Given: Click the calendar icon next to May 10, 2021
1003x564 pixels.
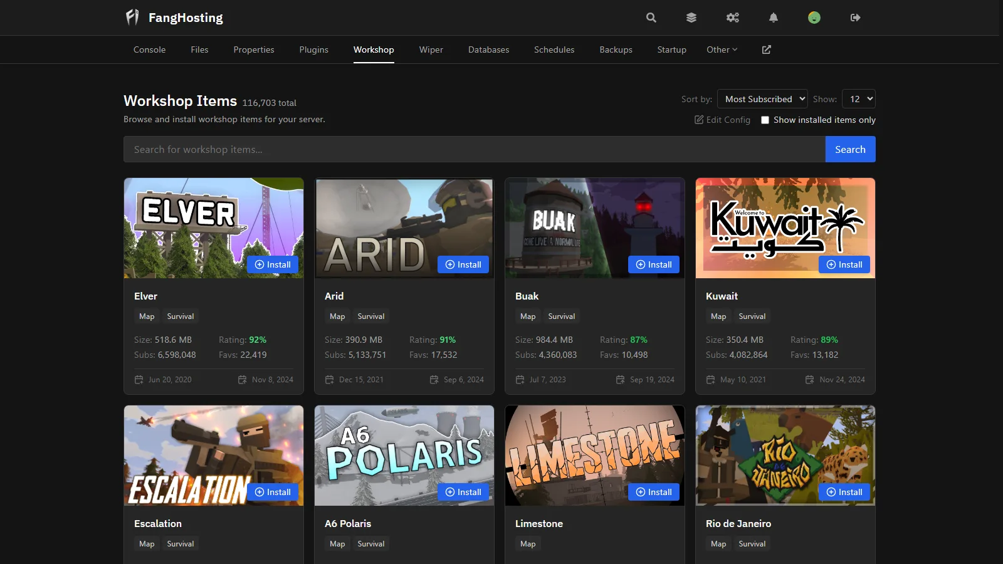Looking at the screenshot, I should [x=711, y=380].
